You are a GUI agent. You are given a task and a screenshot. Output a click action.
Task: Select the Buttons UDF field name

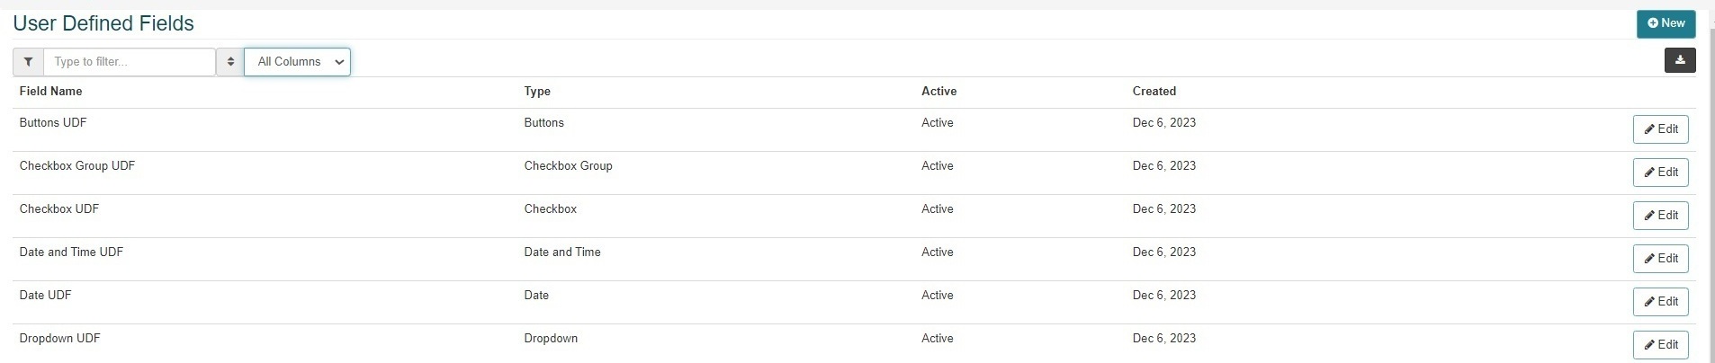coord(53,123)
